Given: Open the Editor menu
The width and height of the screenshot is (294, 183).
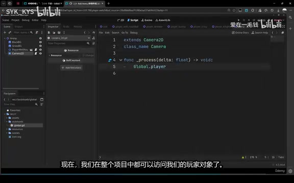Looking at the screenshot, I should pyautogui.click(x=35, y=20).
